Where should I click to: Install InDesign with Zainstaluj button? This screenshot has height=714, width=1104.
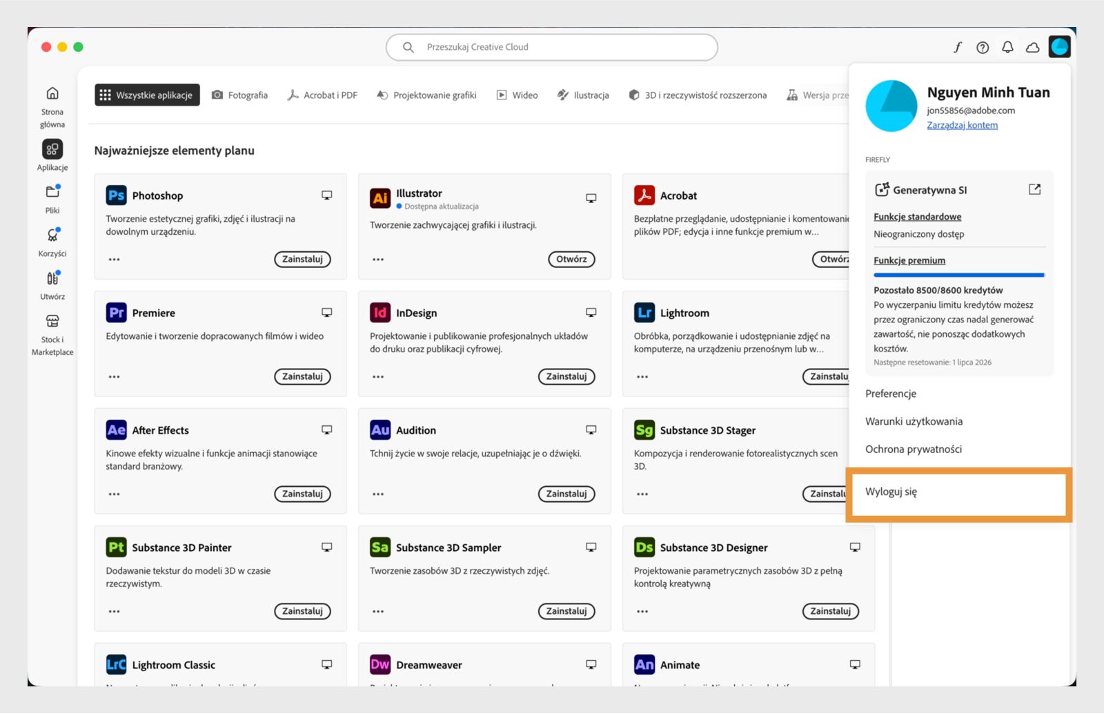click(x=566, y=377)
